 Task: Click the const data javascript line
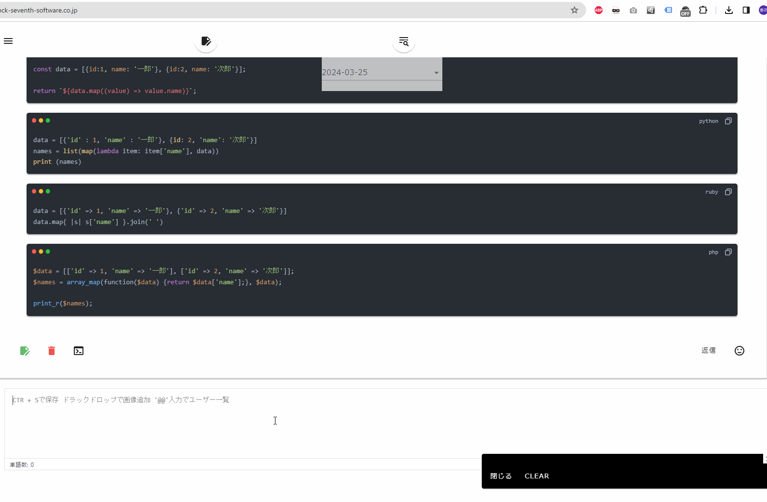[x=139, y=69]
